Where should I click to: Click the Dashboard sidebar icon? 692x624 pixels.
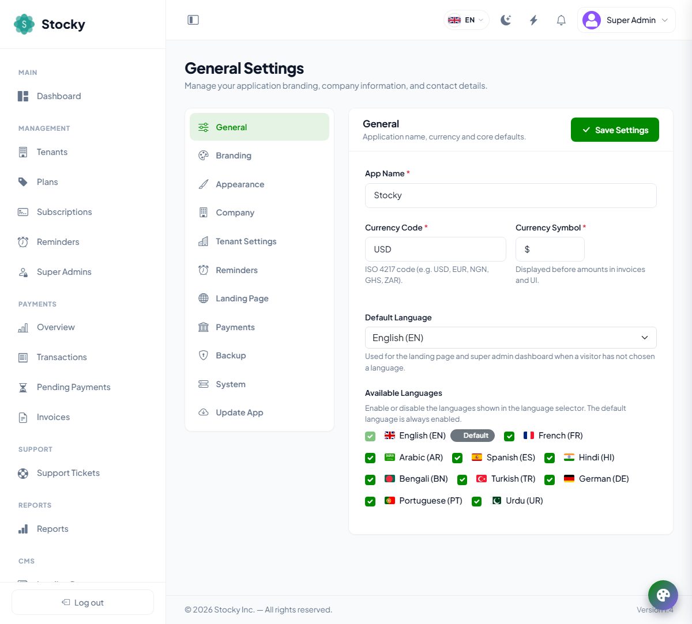23,96
